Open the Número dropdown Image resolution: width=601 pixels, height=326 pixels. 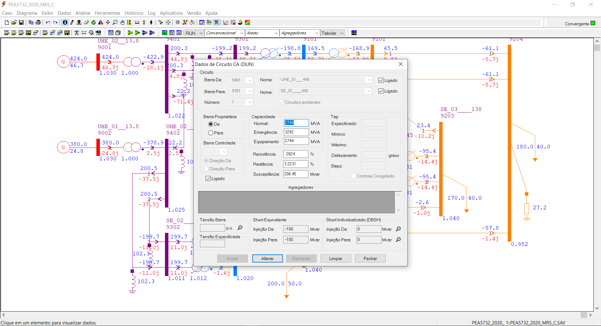point(250,102)
